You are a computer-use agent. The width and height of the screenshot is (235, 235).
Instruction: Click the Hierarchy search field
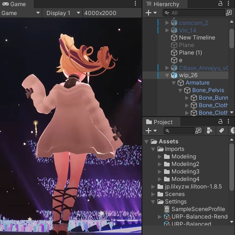[194, 13]
